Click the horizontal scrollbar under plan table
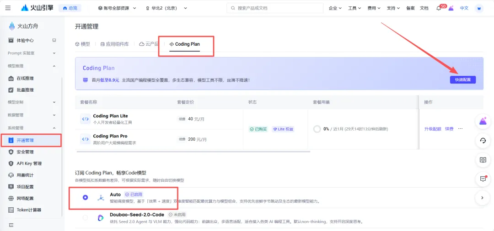Image resolution: width=494 pixels, height=231 pixels. point(193,152)
